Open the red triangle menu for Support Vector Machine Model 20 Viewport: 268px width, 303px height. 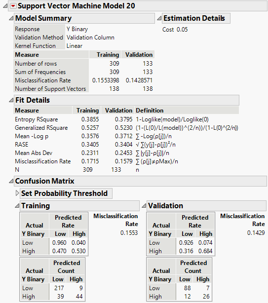(13, 6)
